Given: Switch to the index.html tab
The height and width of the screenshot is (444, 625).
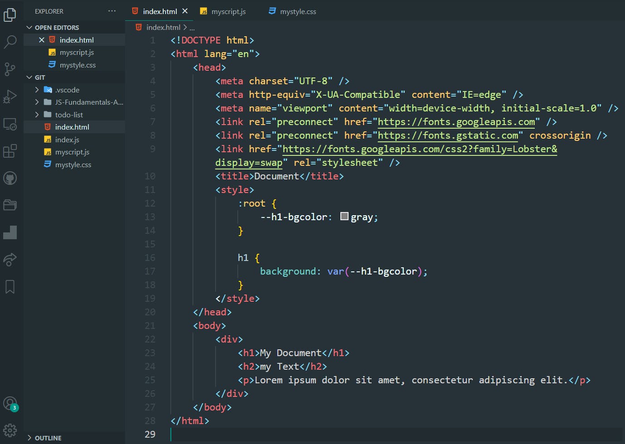Looking at the screenshot, I should point(159,11).
